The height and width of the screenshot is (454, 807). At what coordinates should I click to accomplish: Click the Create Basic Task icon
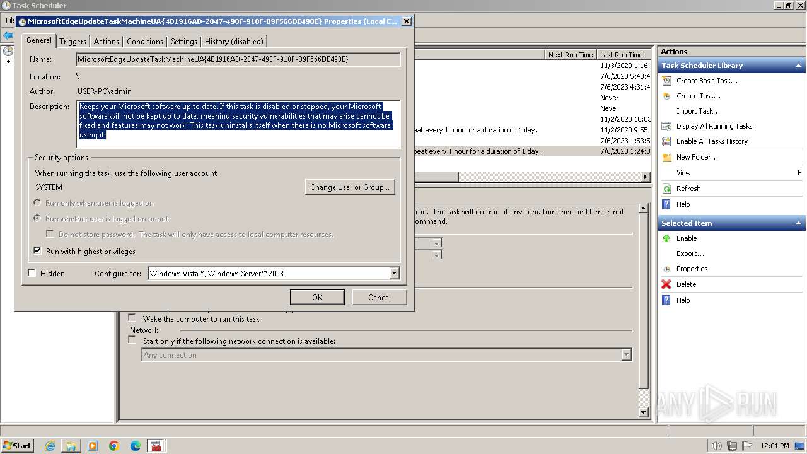coord(666,81)
